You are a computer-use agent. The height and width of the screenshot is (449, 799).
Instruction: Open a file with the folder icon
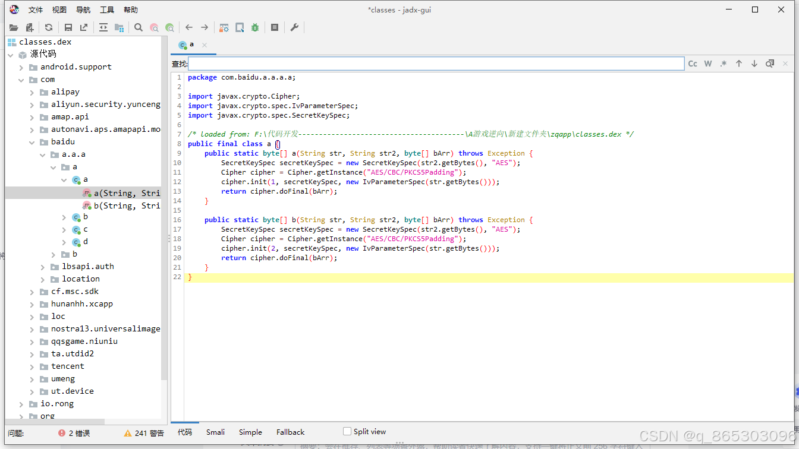tap(14, 27)
